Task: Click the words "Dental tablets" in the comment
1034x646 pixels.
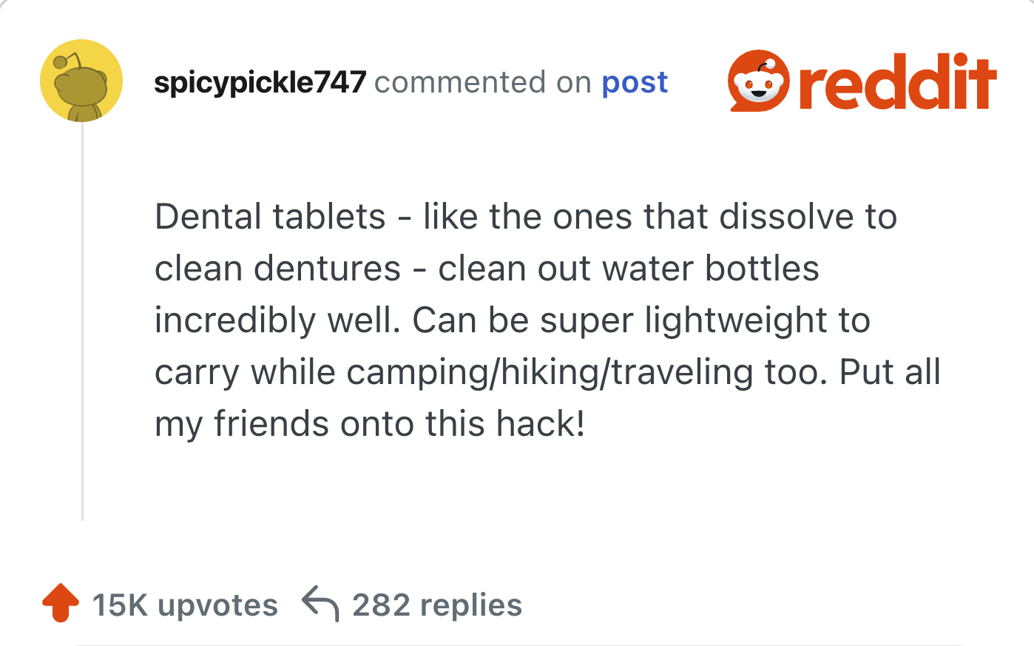Action: (270, 217)
